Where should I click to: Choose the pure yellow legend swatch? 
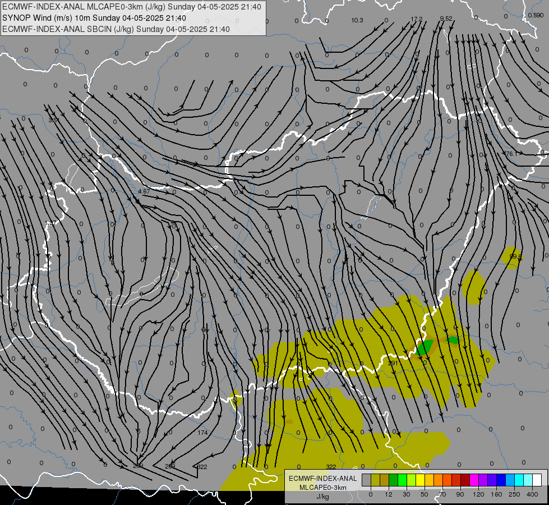(x=420, y=480)
